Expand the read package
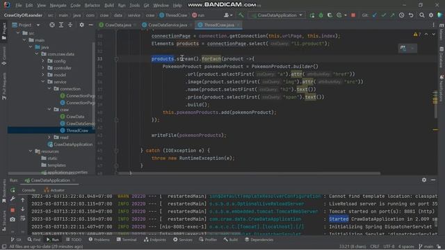 click(49, 137)
